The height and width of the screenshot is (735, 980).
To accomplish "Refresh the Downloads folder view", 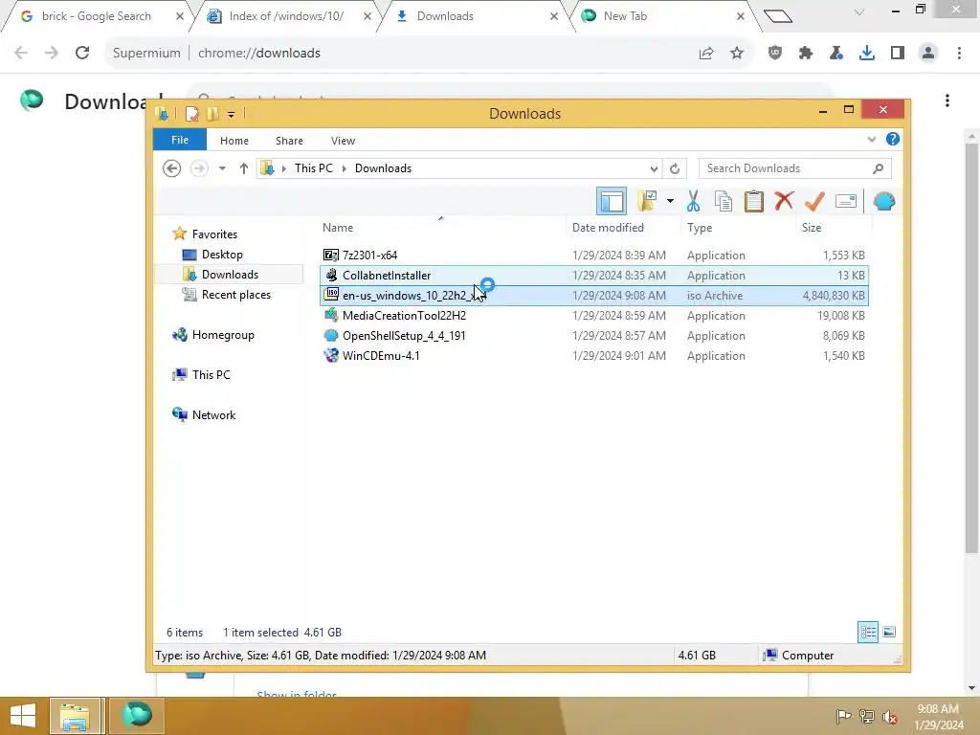I will [x=675, y=168].
